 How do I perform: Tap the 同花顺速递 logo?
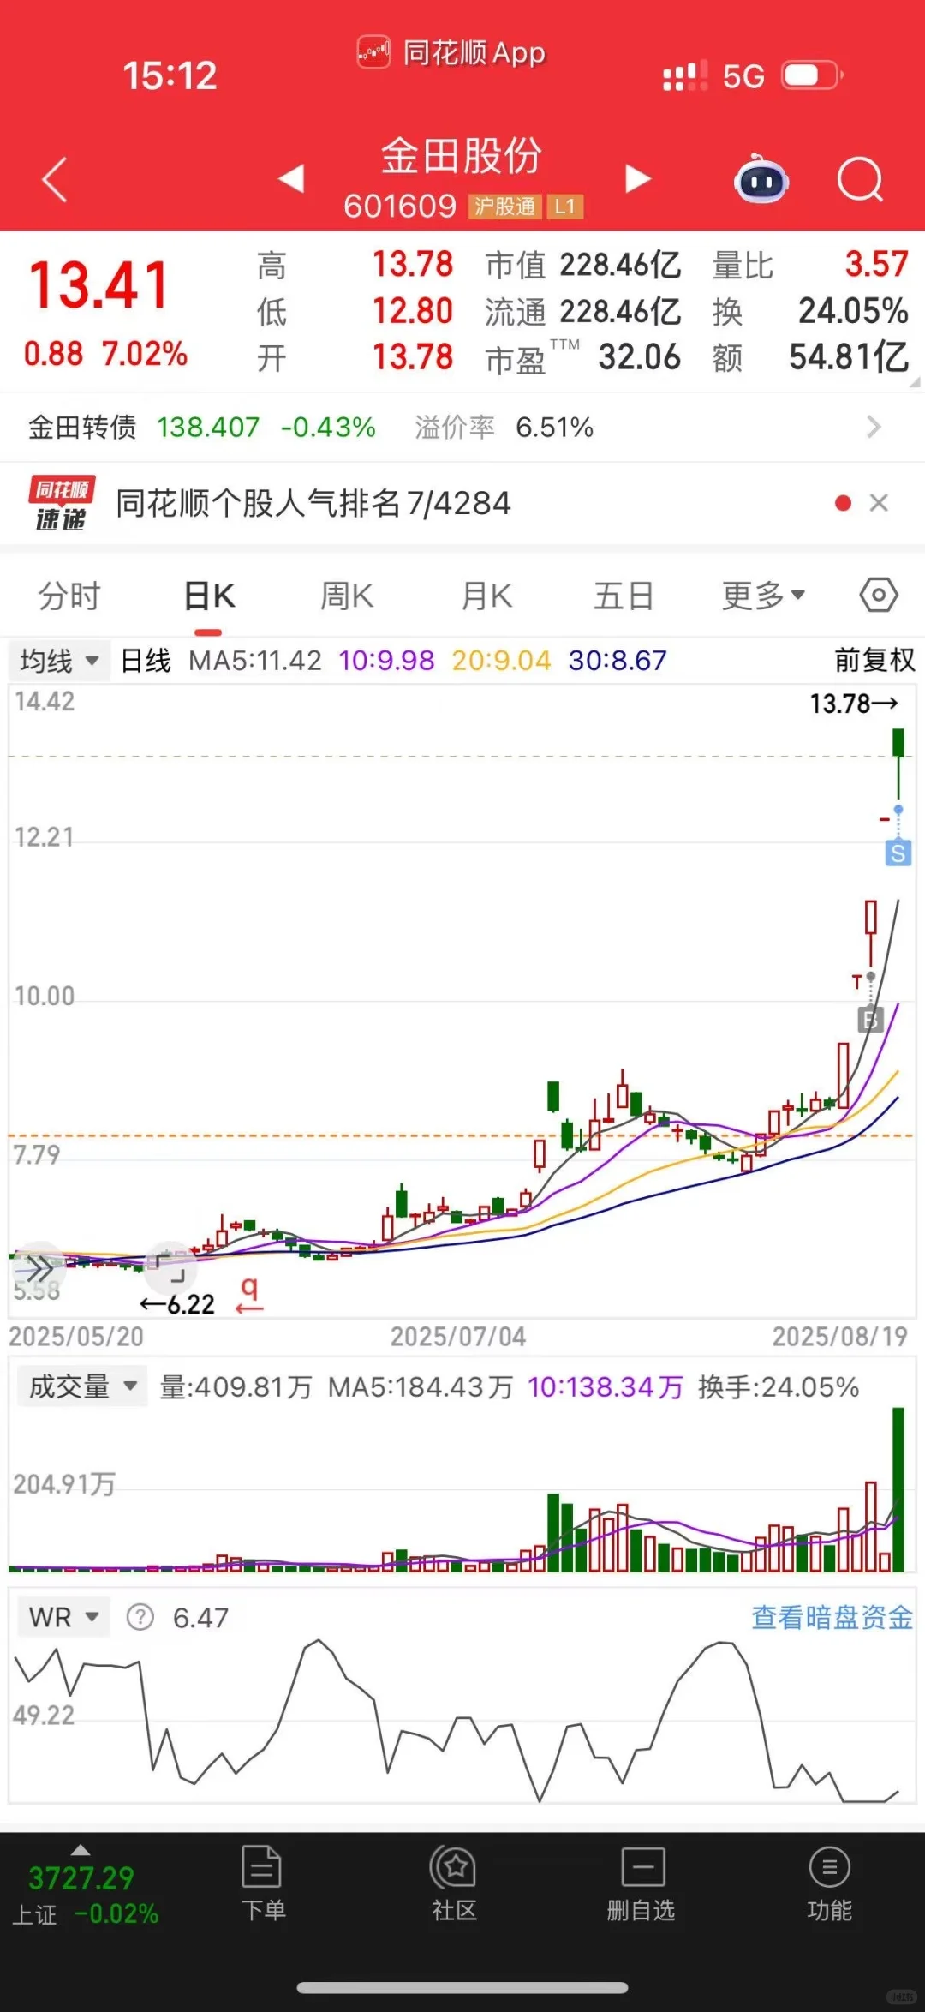(62, 503)
